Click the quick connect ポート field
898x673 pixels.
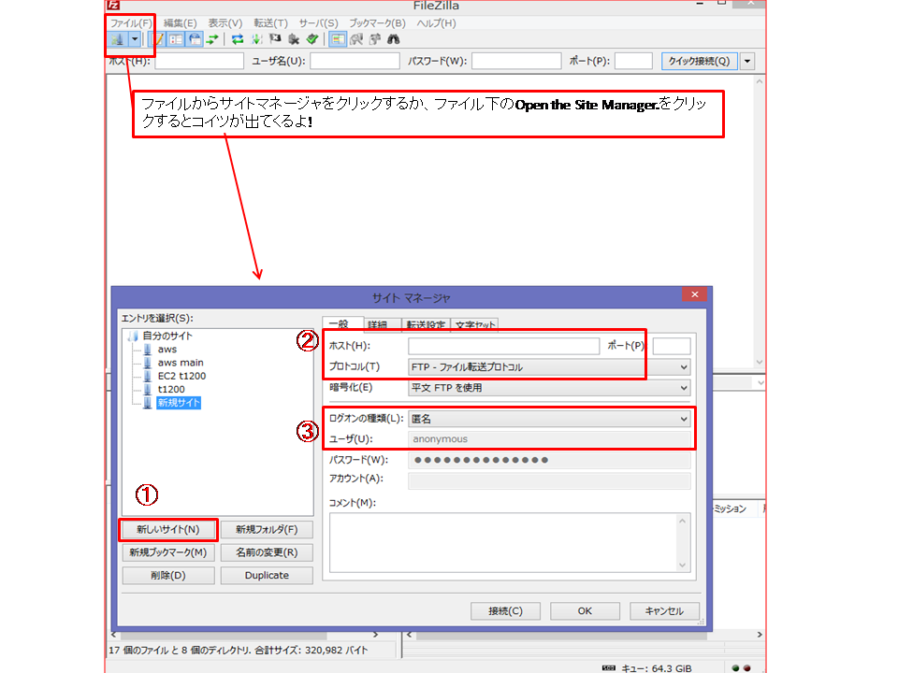(633, 61)
